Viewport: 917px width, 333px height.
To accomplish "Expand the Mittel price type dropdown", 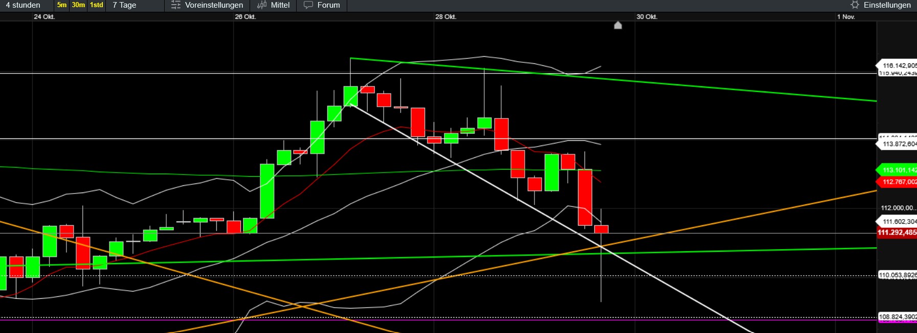I will pyautogui.click(x=280, y=5).
